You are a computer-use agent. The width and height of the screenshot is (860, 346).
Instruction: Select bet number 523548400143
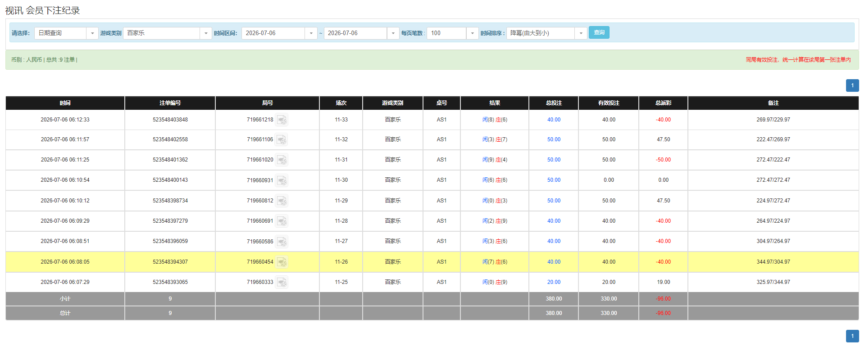pyautogui.click(x=170, y=180)
